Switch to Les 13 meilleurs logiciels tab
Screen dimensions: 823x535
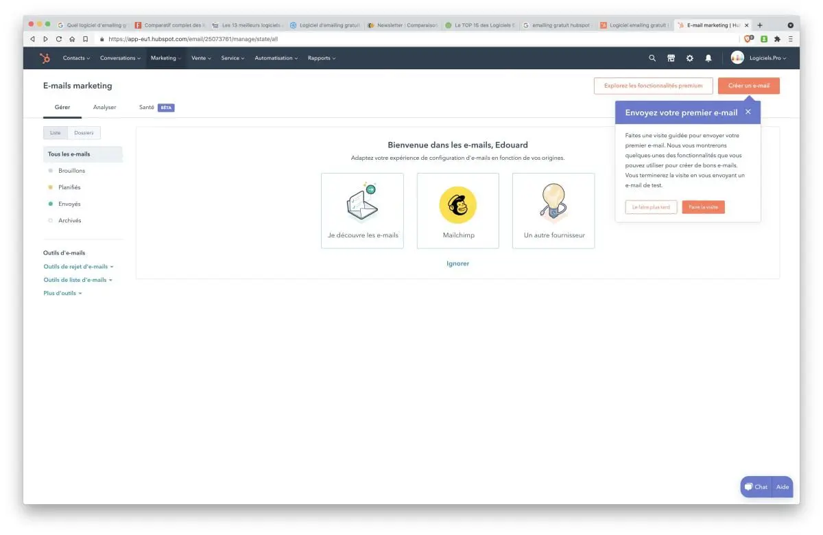[247, 25]
